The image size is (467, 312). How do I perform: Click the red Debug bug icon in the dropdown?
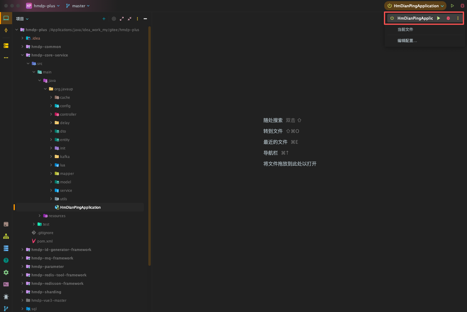tap(448, 18)
